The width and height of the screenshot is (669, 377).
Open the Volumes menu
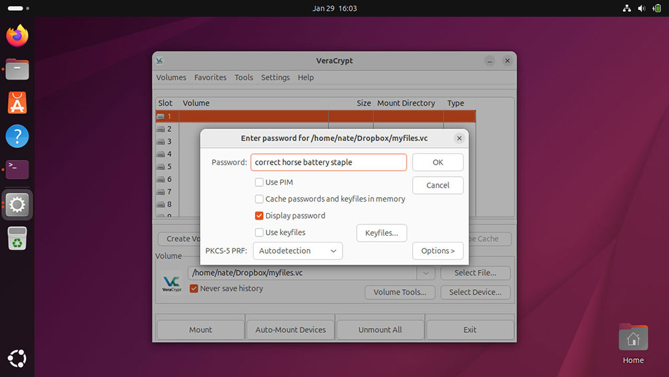[x=171, y=77]
